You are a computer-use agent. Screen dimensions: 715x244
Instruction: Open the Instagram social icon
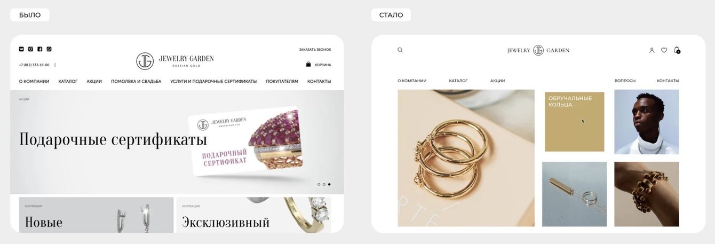(x=30, y=49)
